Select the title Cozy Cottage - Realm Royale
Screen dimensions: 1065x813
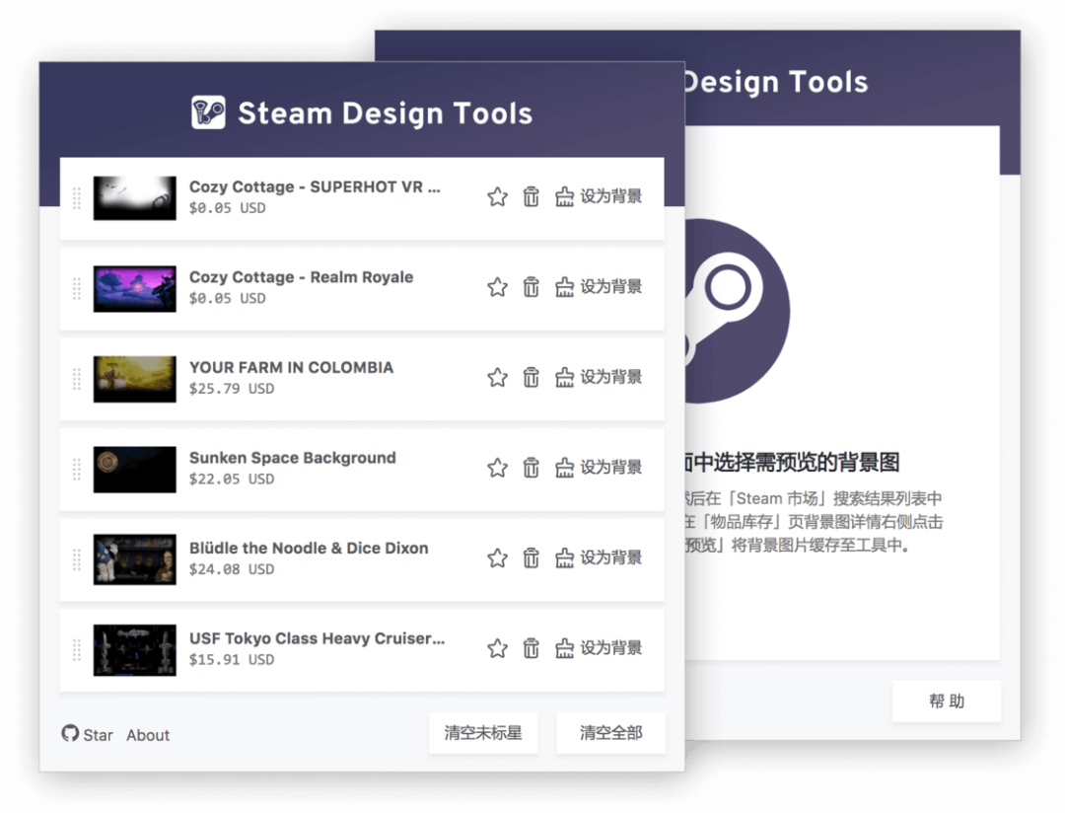pyautogui.click(x=301, y=277)
